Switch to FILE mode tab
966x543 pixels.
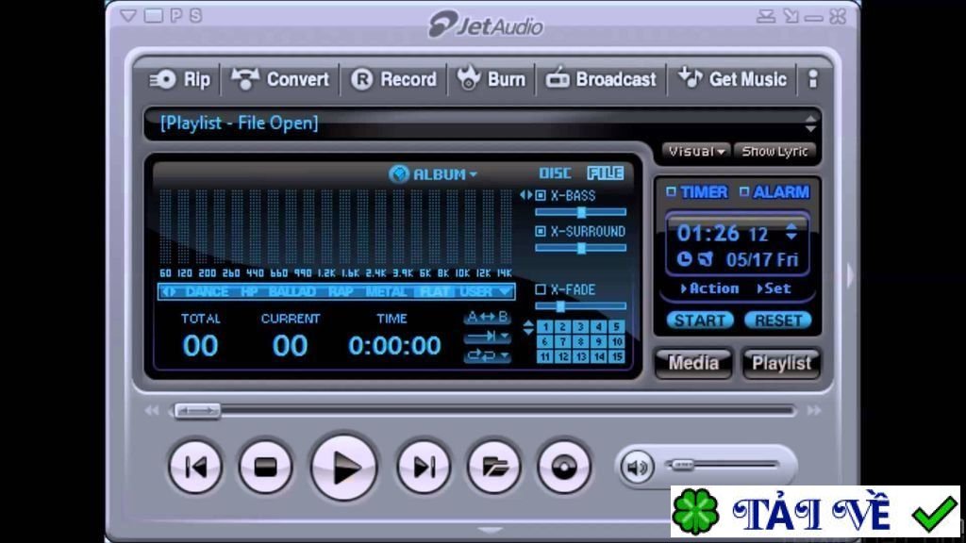[x=606, y=173]
